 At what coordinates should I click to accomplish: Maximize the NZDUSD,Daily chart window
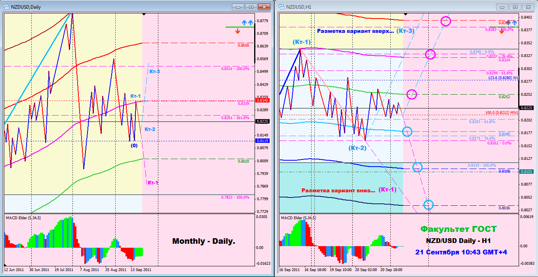click(251, 7)
